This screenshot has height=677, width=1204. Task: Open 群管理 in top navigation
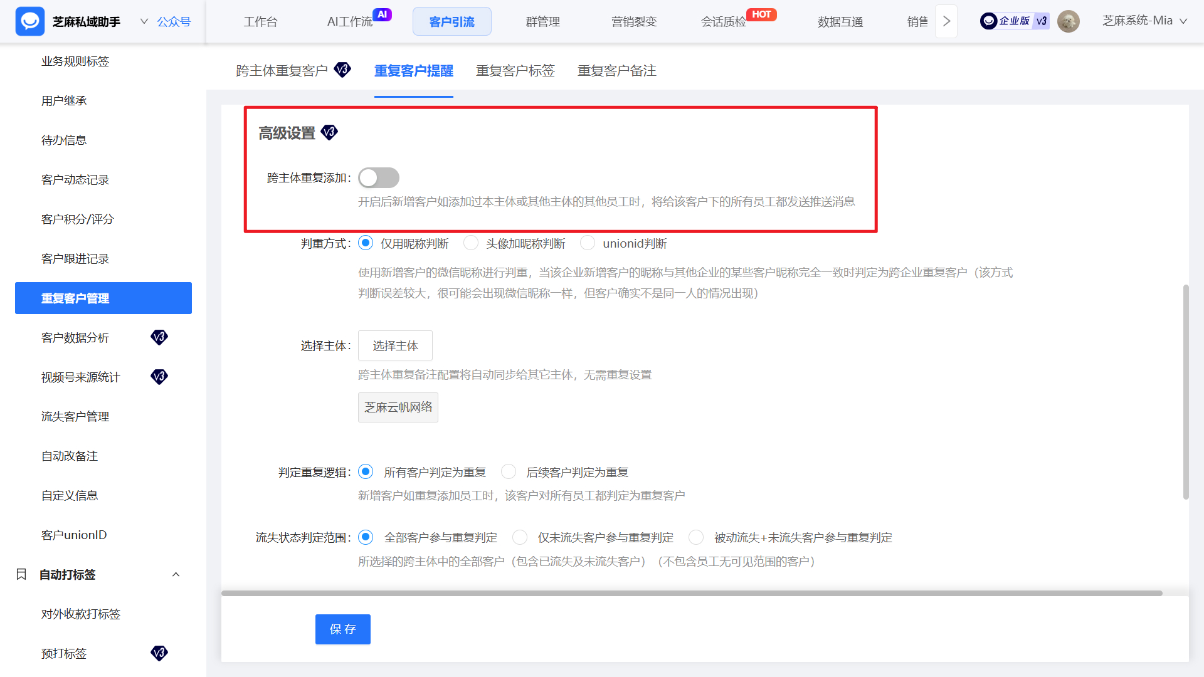click(543, 22)
